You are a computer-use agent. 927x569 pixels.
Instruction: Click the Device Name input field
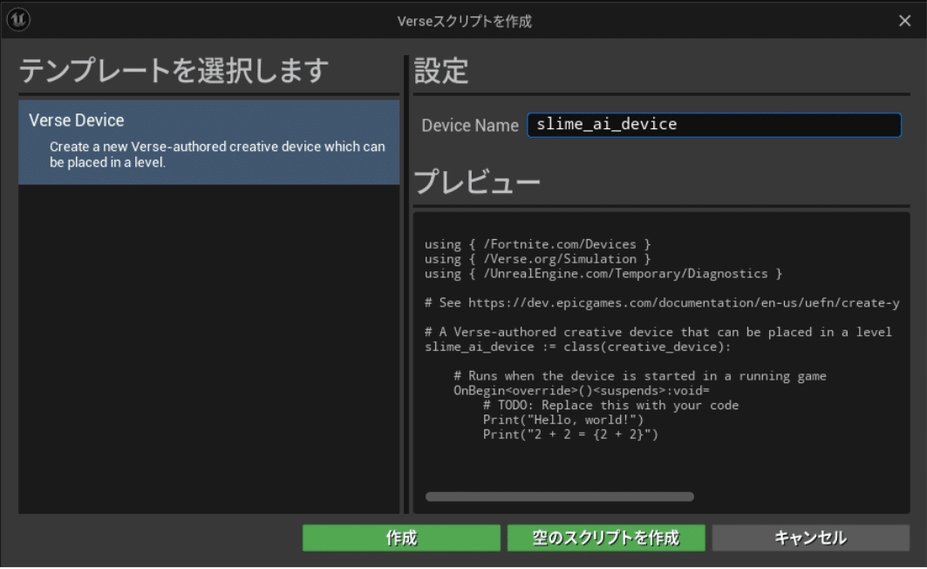tap(713, 125)
